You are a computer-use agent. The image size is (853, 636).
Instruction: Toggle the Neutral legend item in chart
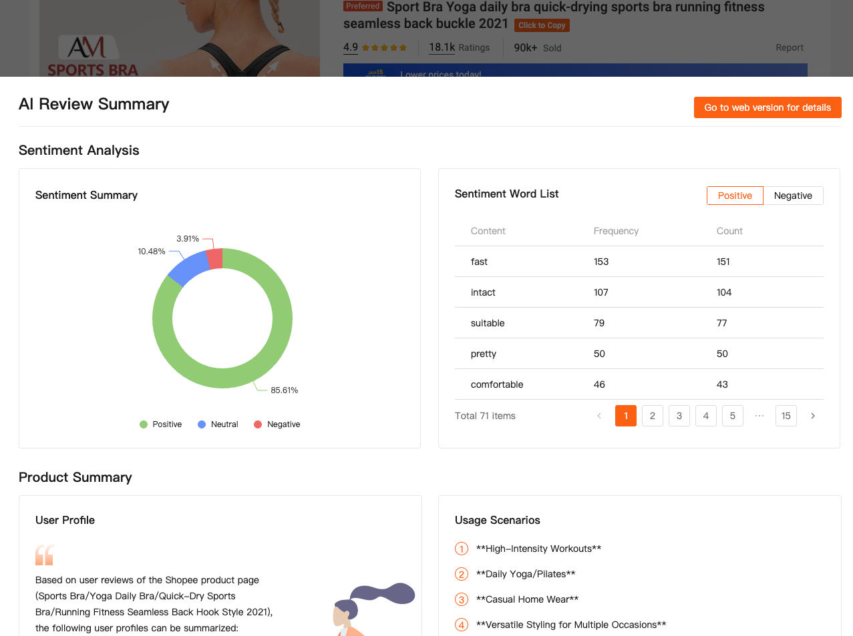tap(218, 424)
